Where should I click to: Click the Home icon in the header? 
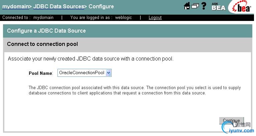[x=187, y=6]
